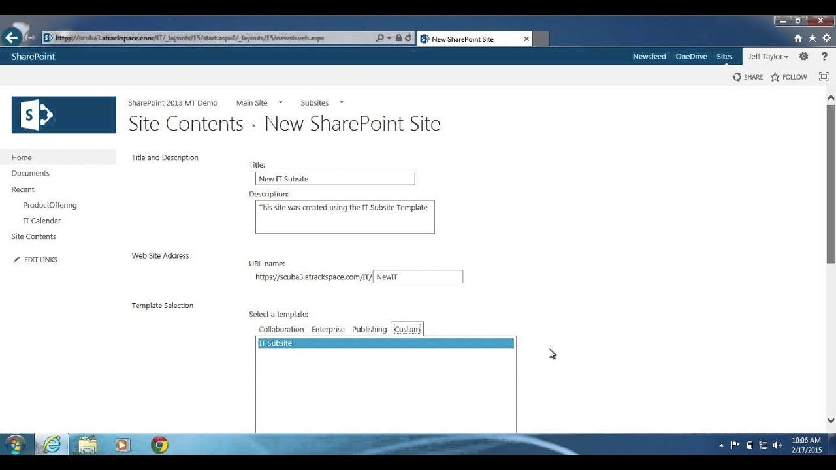Open Action Center flag icon

coord(735,445)
